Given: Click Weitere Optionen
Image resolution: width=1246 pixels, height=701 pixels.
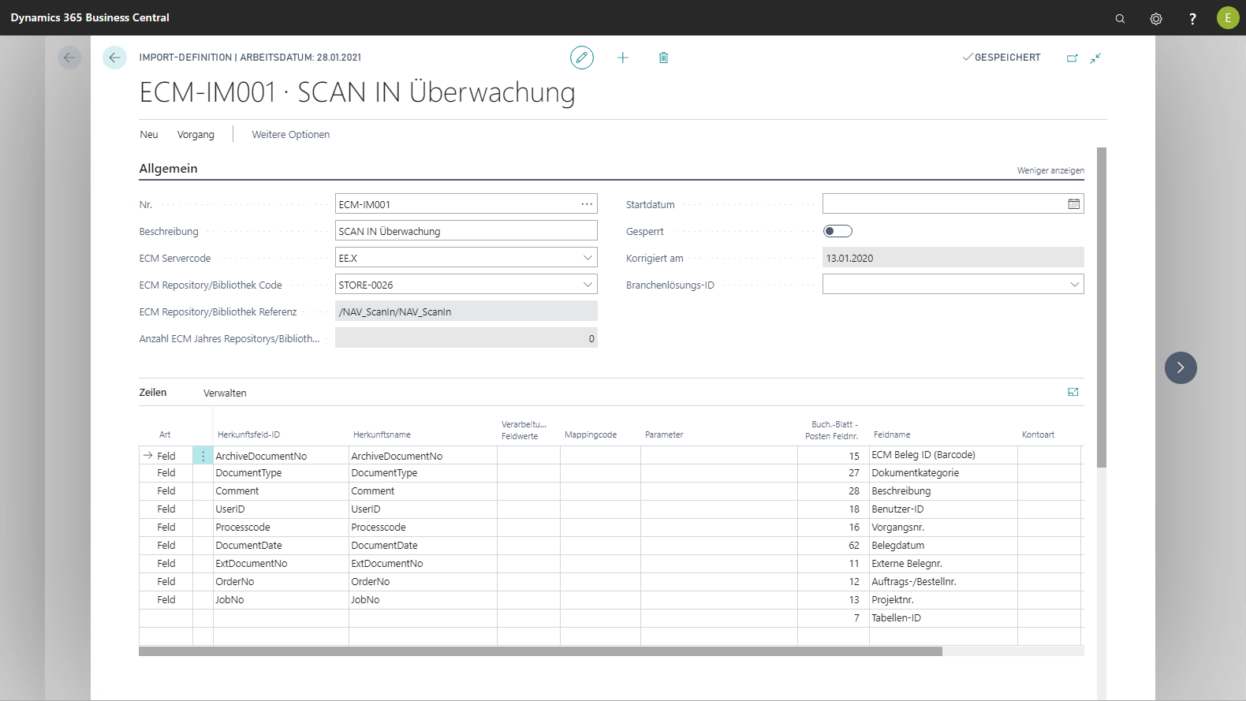Looking at the screenshot, I should point(291,135).
